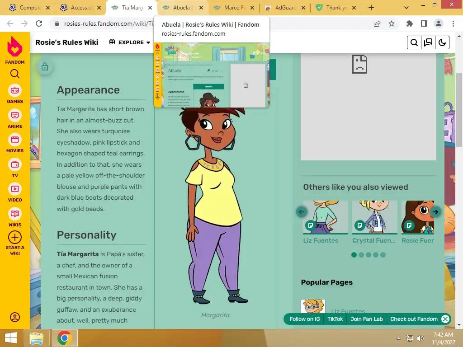The height and width of the screenshot is (347, 463).
Task: Open the Windows Start menu
Action: (x=11, y=338)
